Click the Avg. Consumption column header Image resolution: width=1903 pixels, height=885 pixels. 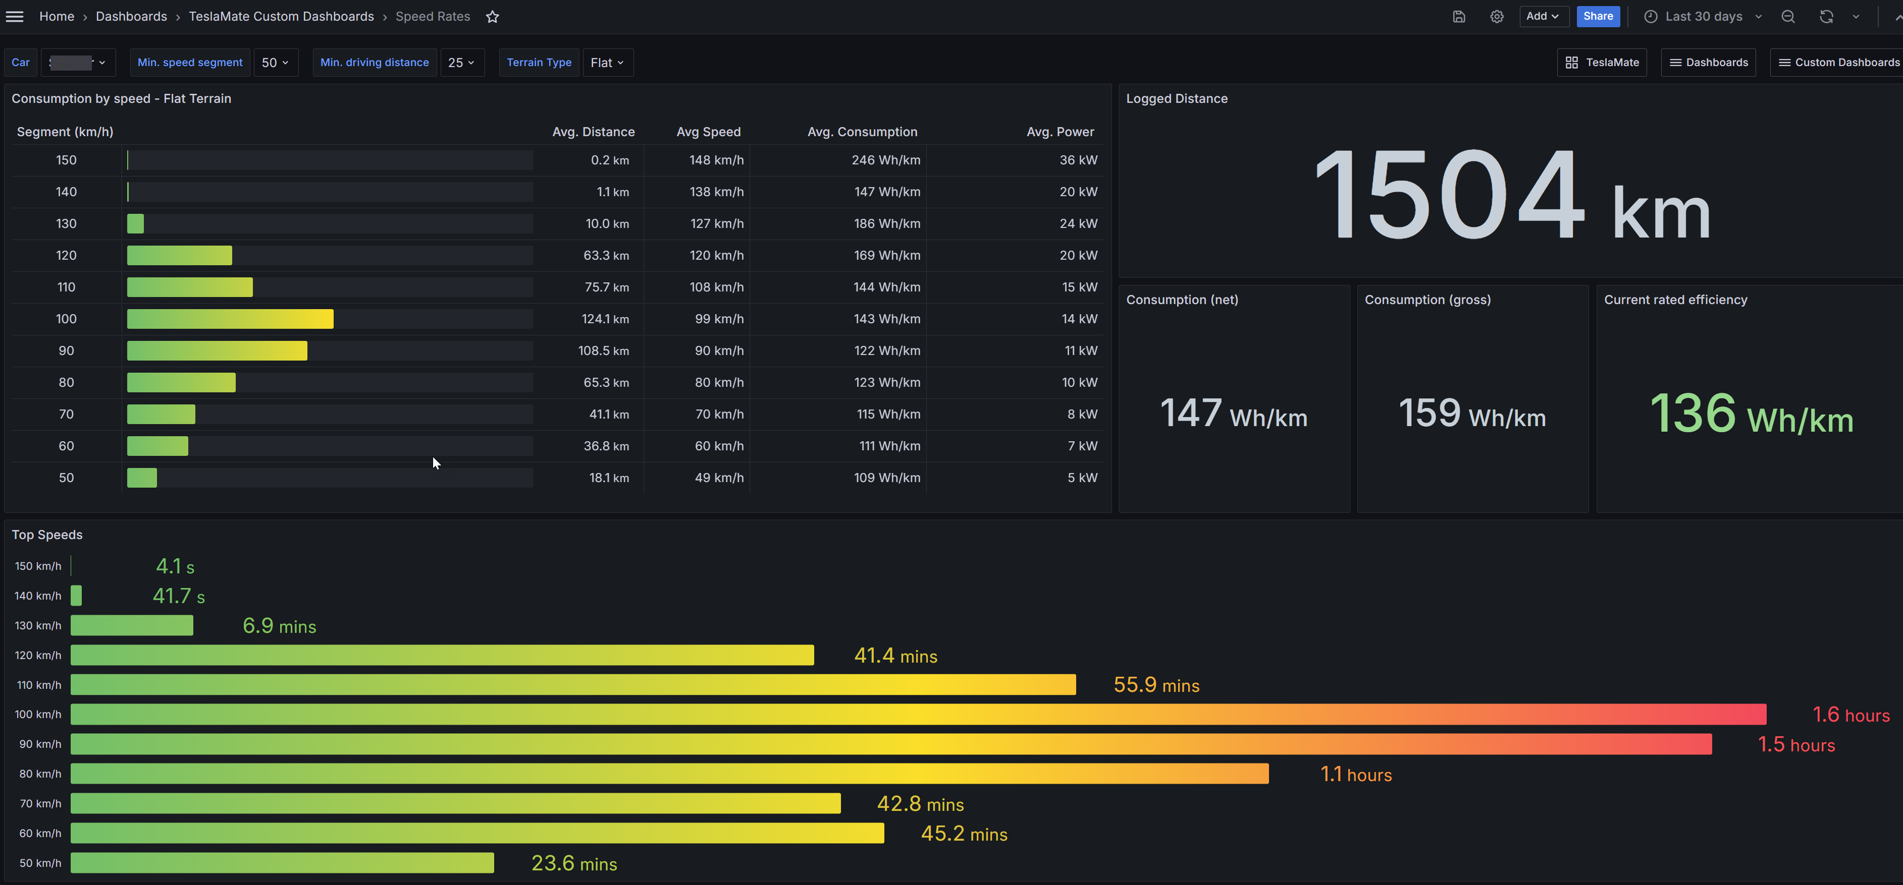click(x=862, y=132)
